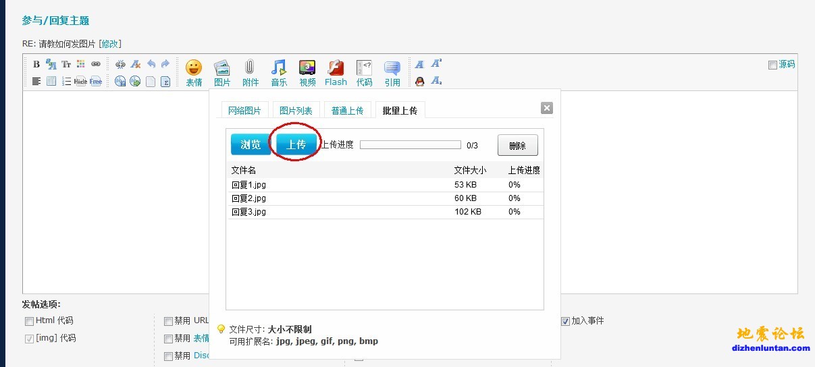Image resolution: width=815 pixels, height=367 pixels.
Task: Insert Free content tag
Action: click(x=96, y=81)
